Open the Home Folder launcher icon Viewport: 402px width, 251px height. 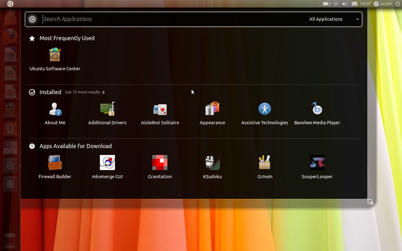pos(10,18)
